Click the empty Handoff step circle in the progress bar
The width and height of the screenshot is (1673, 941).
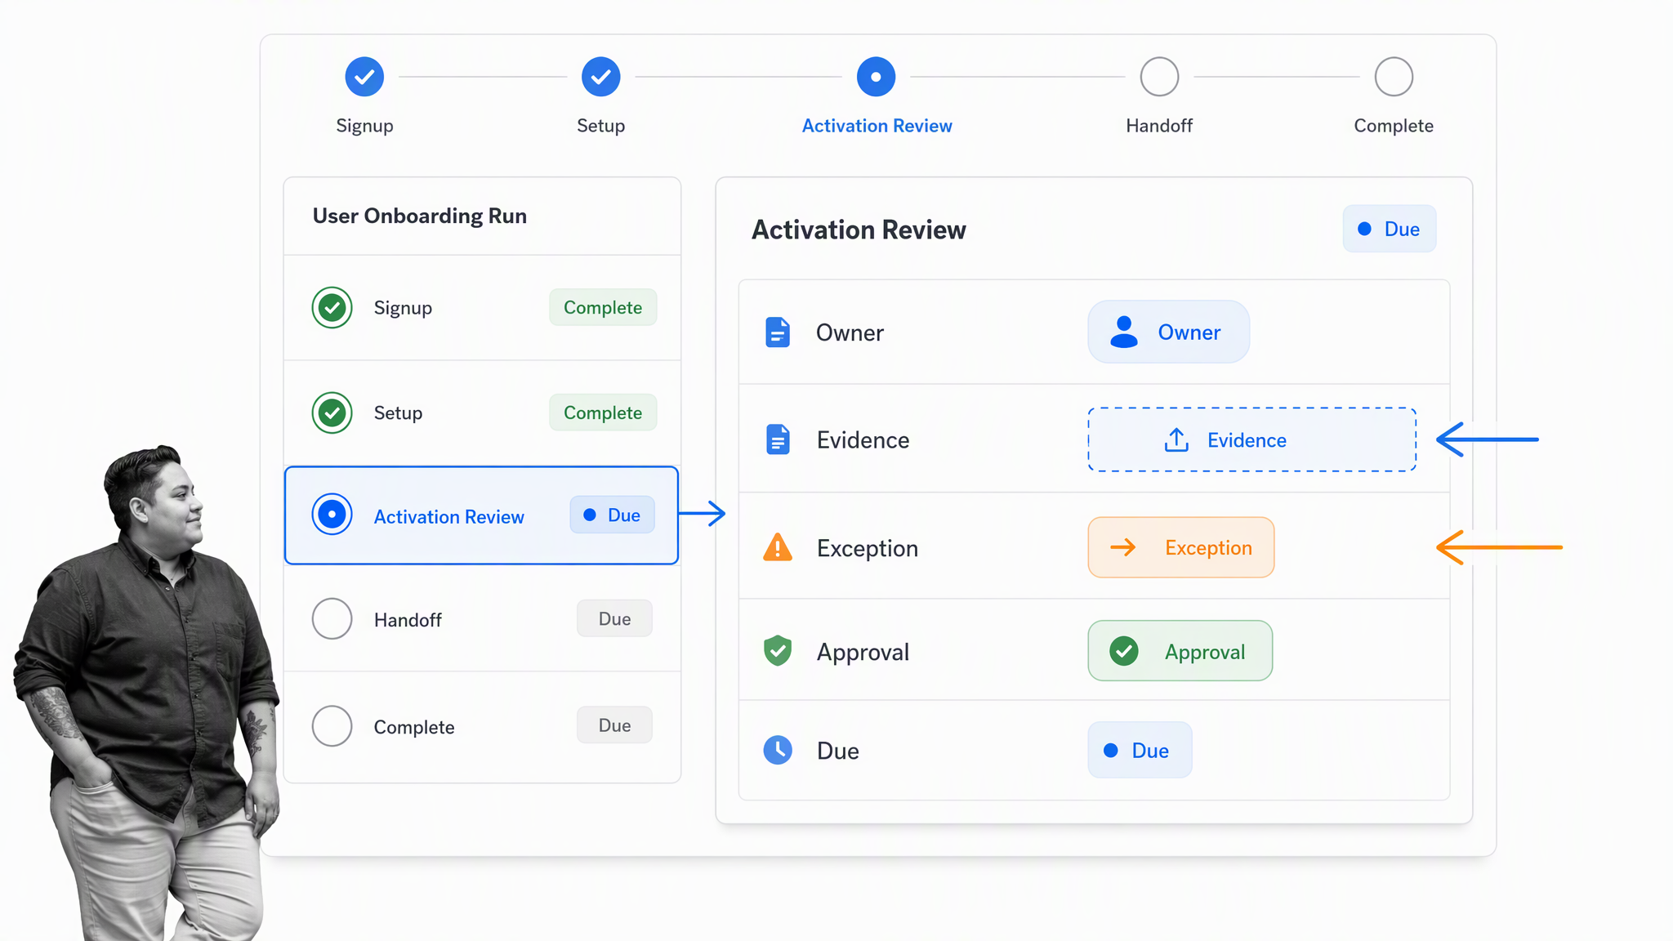(x=1159, y=77)
